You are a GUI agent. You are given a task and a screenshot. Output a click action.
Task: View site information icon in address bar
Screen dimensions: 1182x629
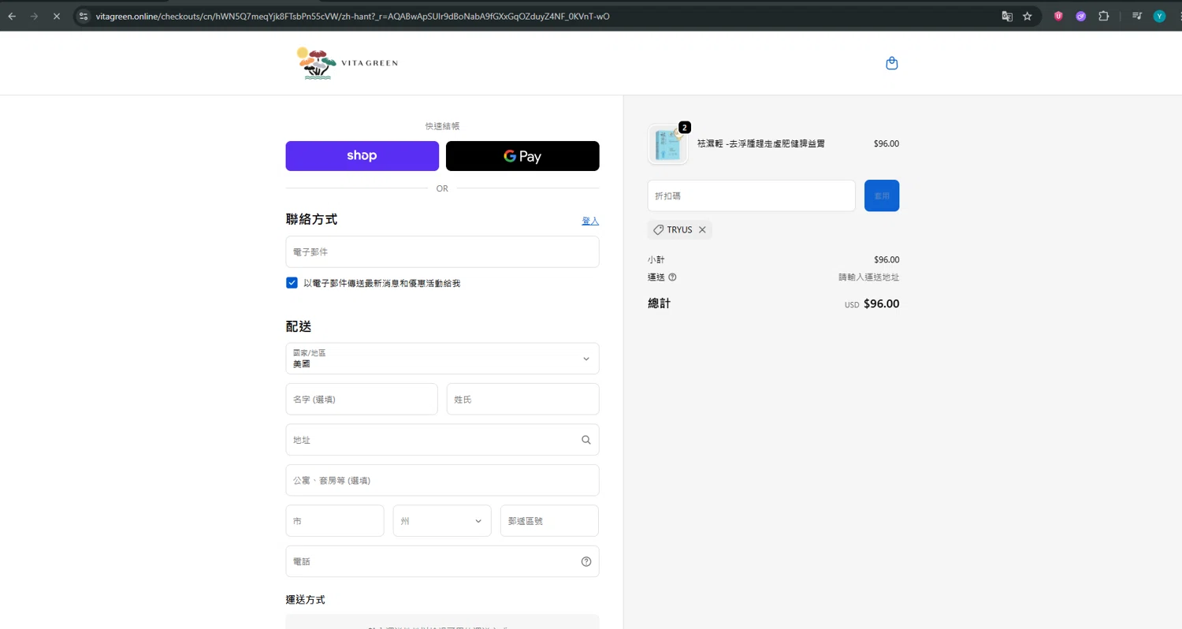click(x=84, y=16)
